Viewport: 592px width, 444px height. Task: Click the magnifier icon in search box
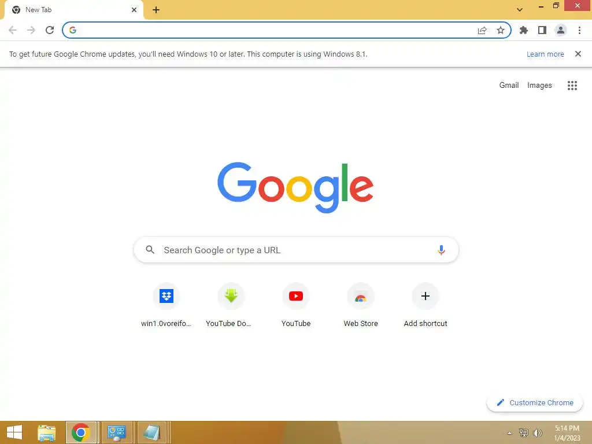click(150, 250)
